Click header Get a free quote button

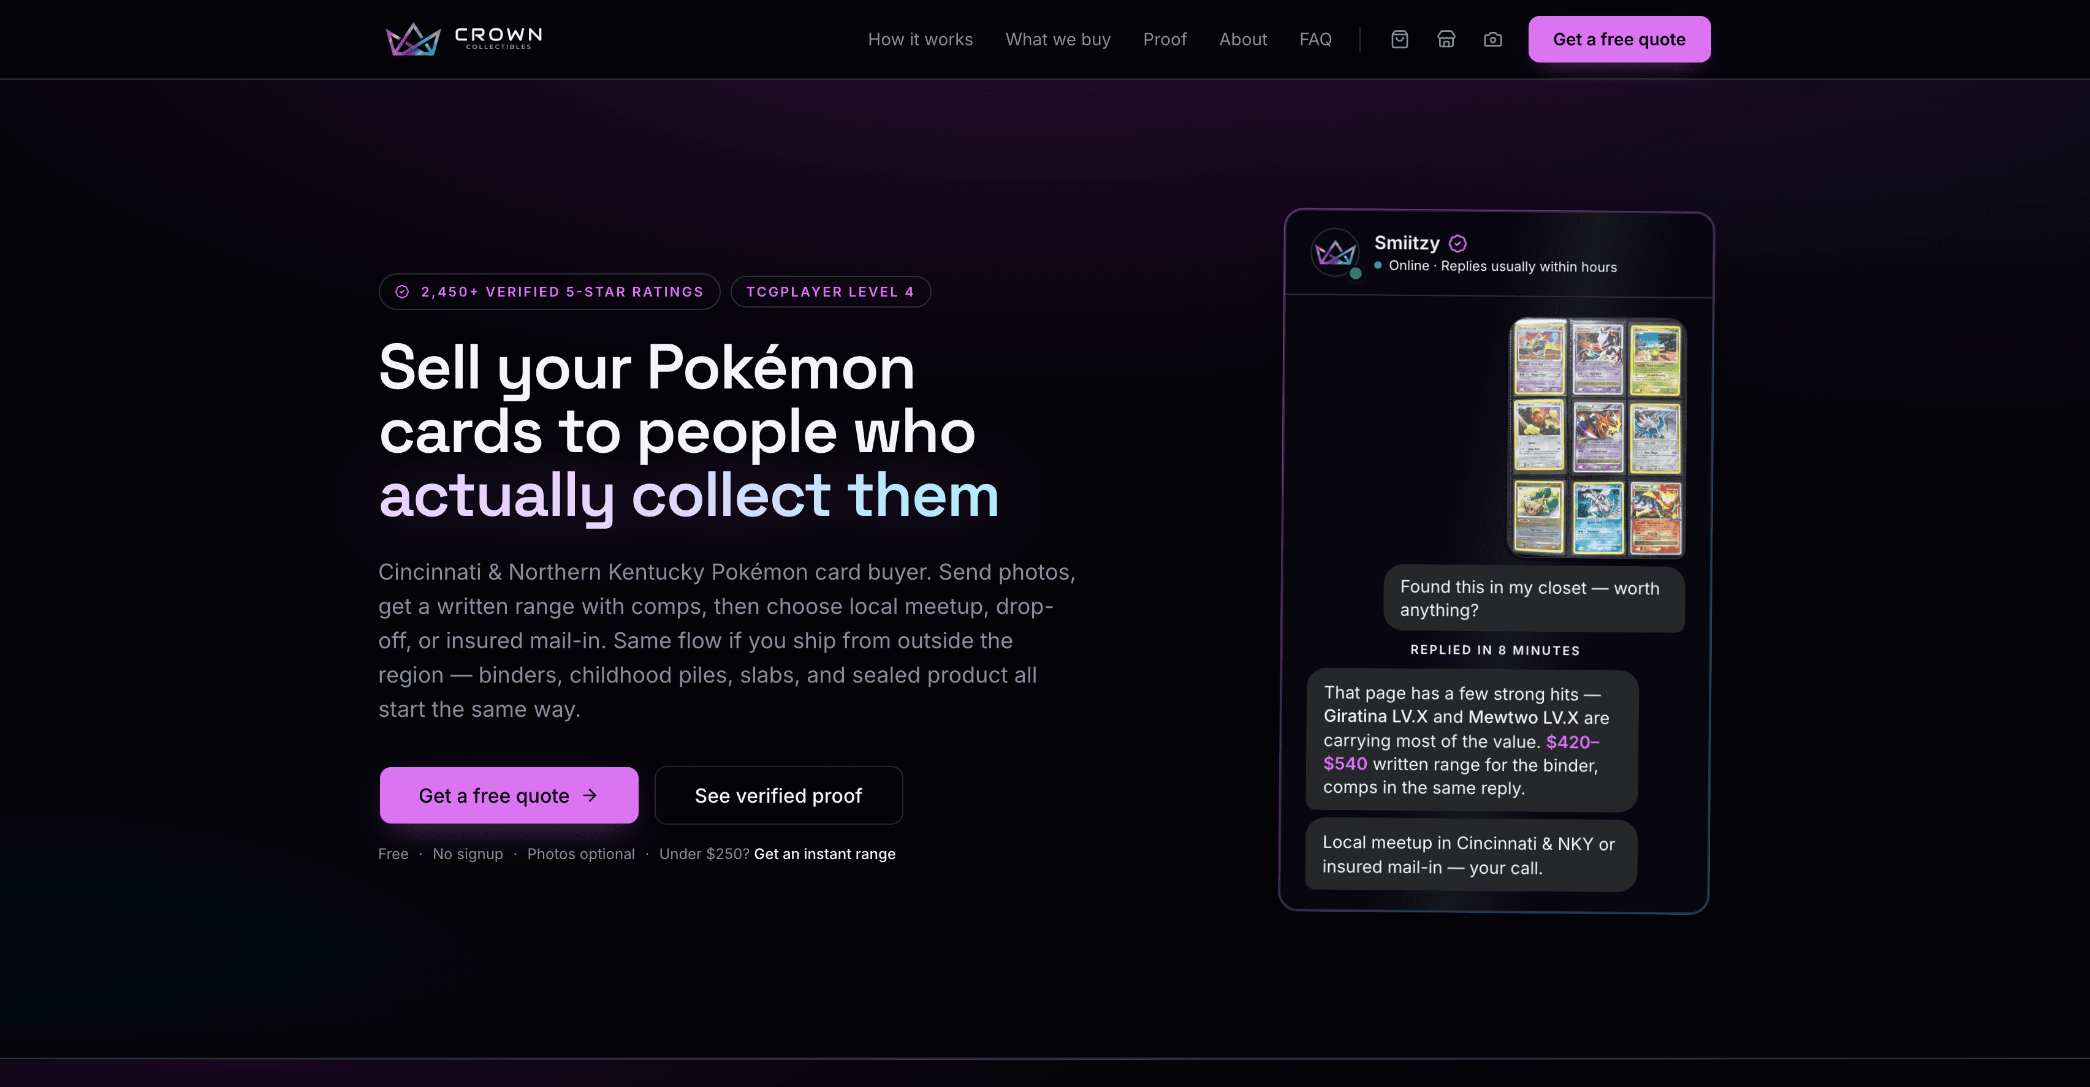tap(1619, 39)
